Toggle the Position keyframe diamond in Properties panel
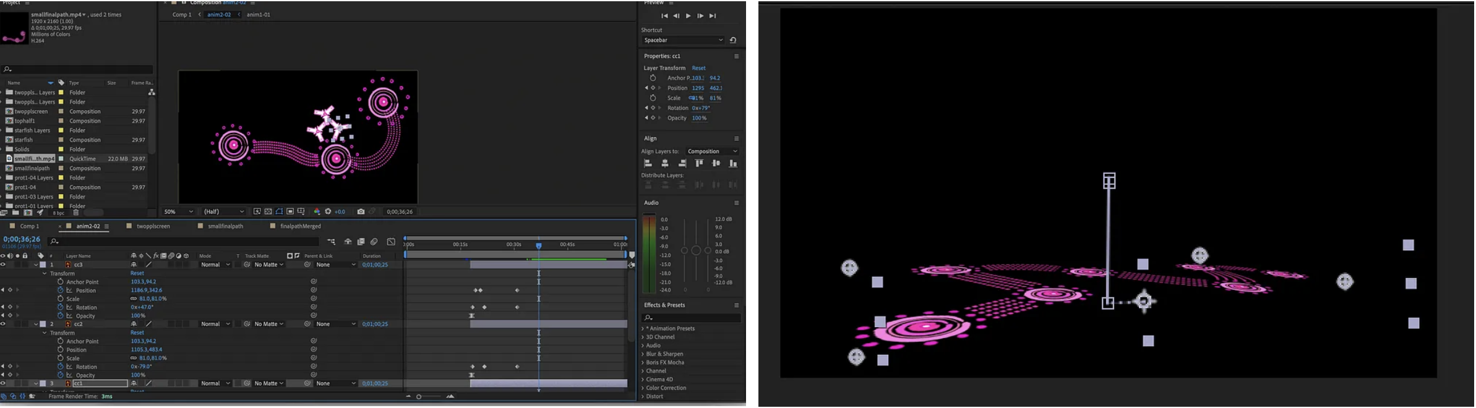 (653, 88)
